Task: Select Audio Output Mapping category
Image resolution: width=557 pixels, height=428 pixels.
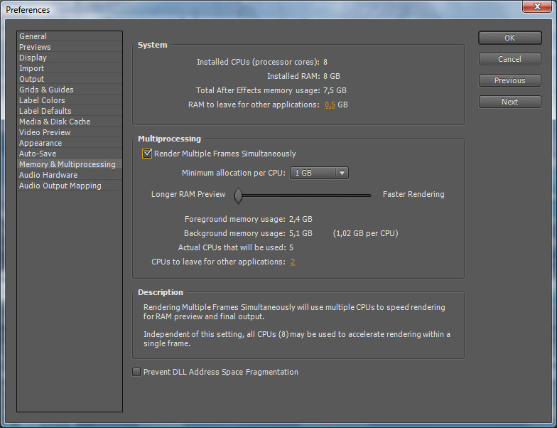Action: coord(60,186)
